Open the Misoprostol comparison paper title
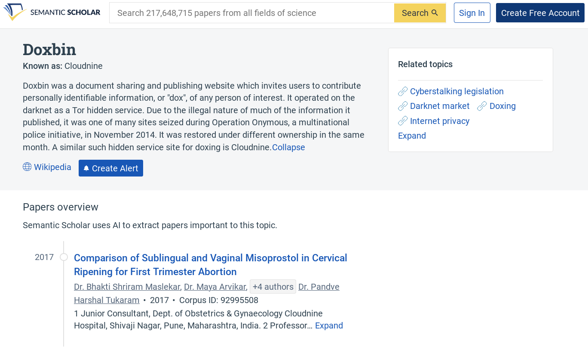Image resolution: width=588 pixels, height=350 pixels. 211,265
